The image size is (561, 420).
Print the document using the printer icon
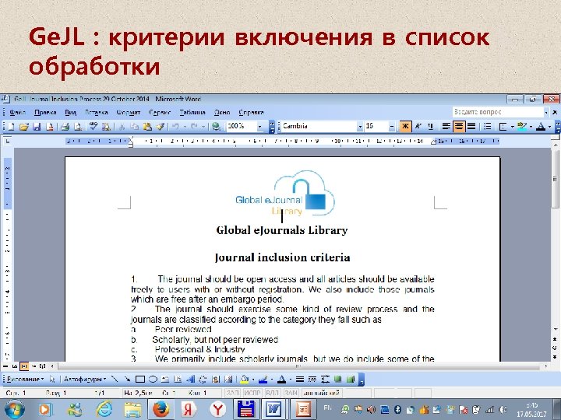click(x=65, y=126)
